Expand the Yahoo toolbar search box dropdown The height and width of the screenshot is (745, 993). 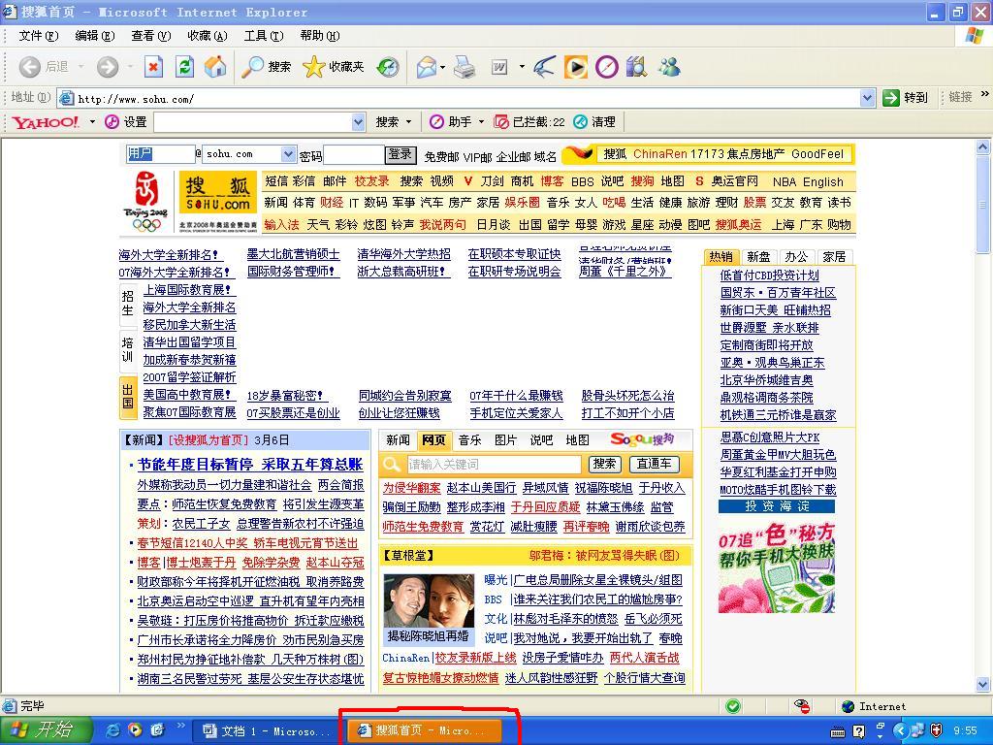coord(358,122)
